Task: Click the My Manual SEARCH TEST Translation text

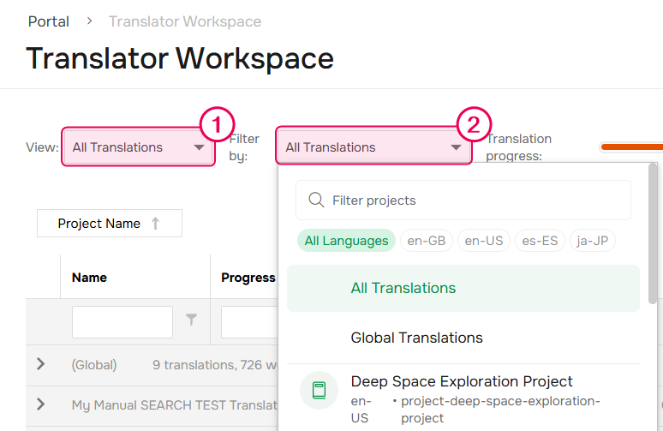Action: [x=175, y=404]
